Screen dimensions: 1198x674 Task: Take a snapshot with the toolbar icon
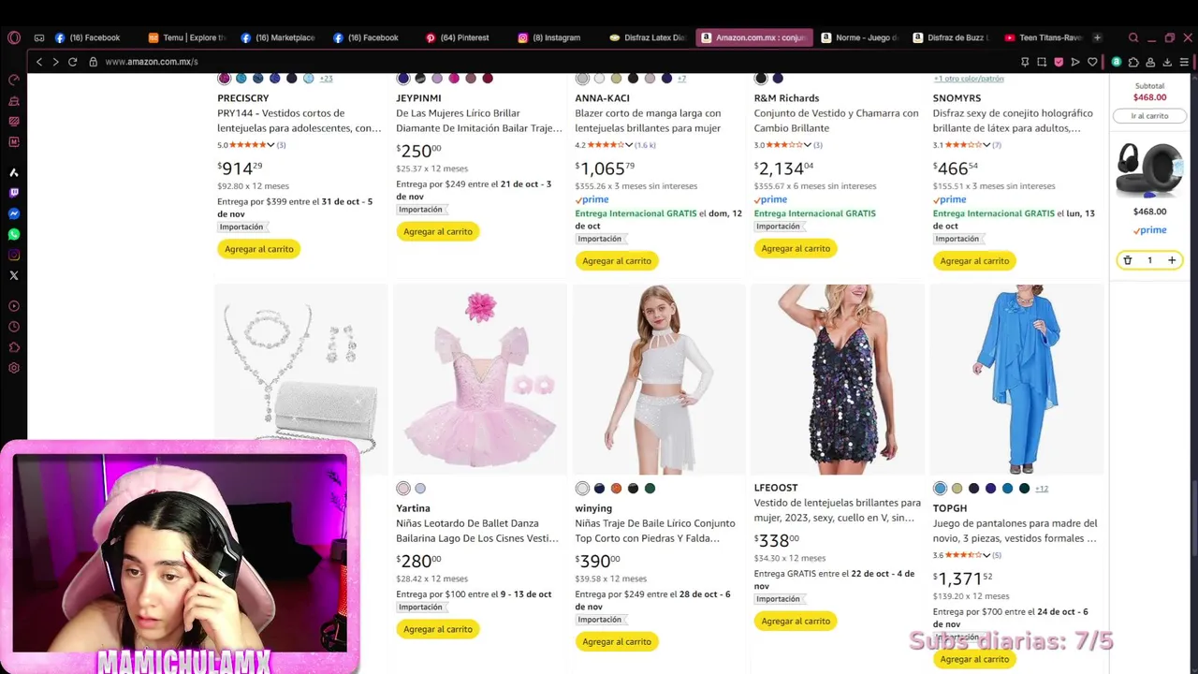[x=1042, y=62]
